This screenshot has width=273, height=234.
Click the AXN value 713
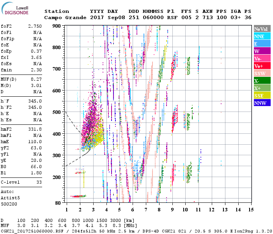click(207, 18)
